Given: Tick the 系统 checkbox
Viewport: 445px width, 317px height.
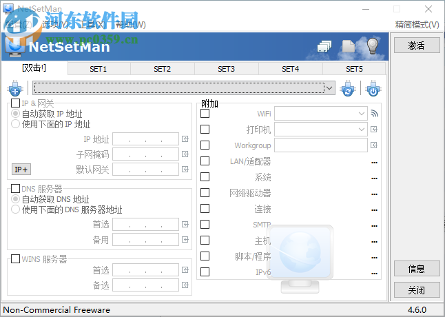Looking at the screenshot, I should pyautogui.click(x=205, y=177).
